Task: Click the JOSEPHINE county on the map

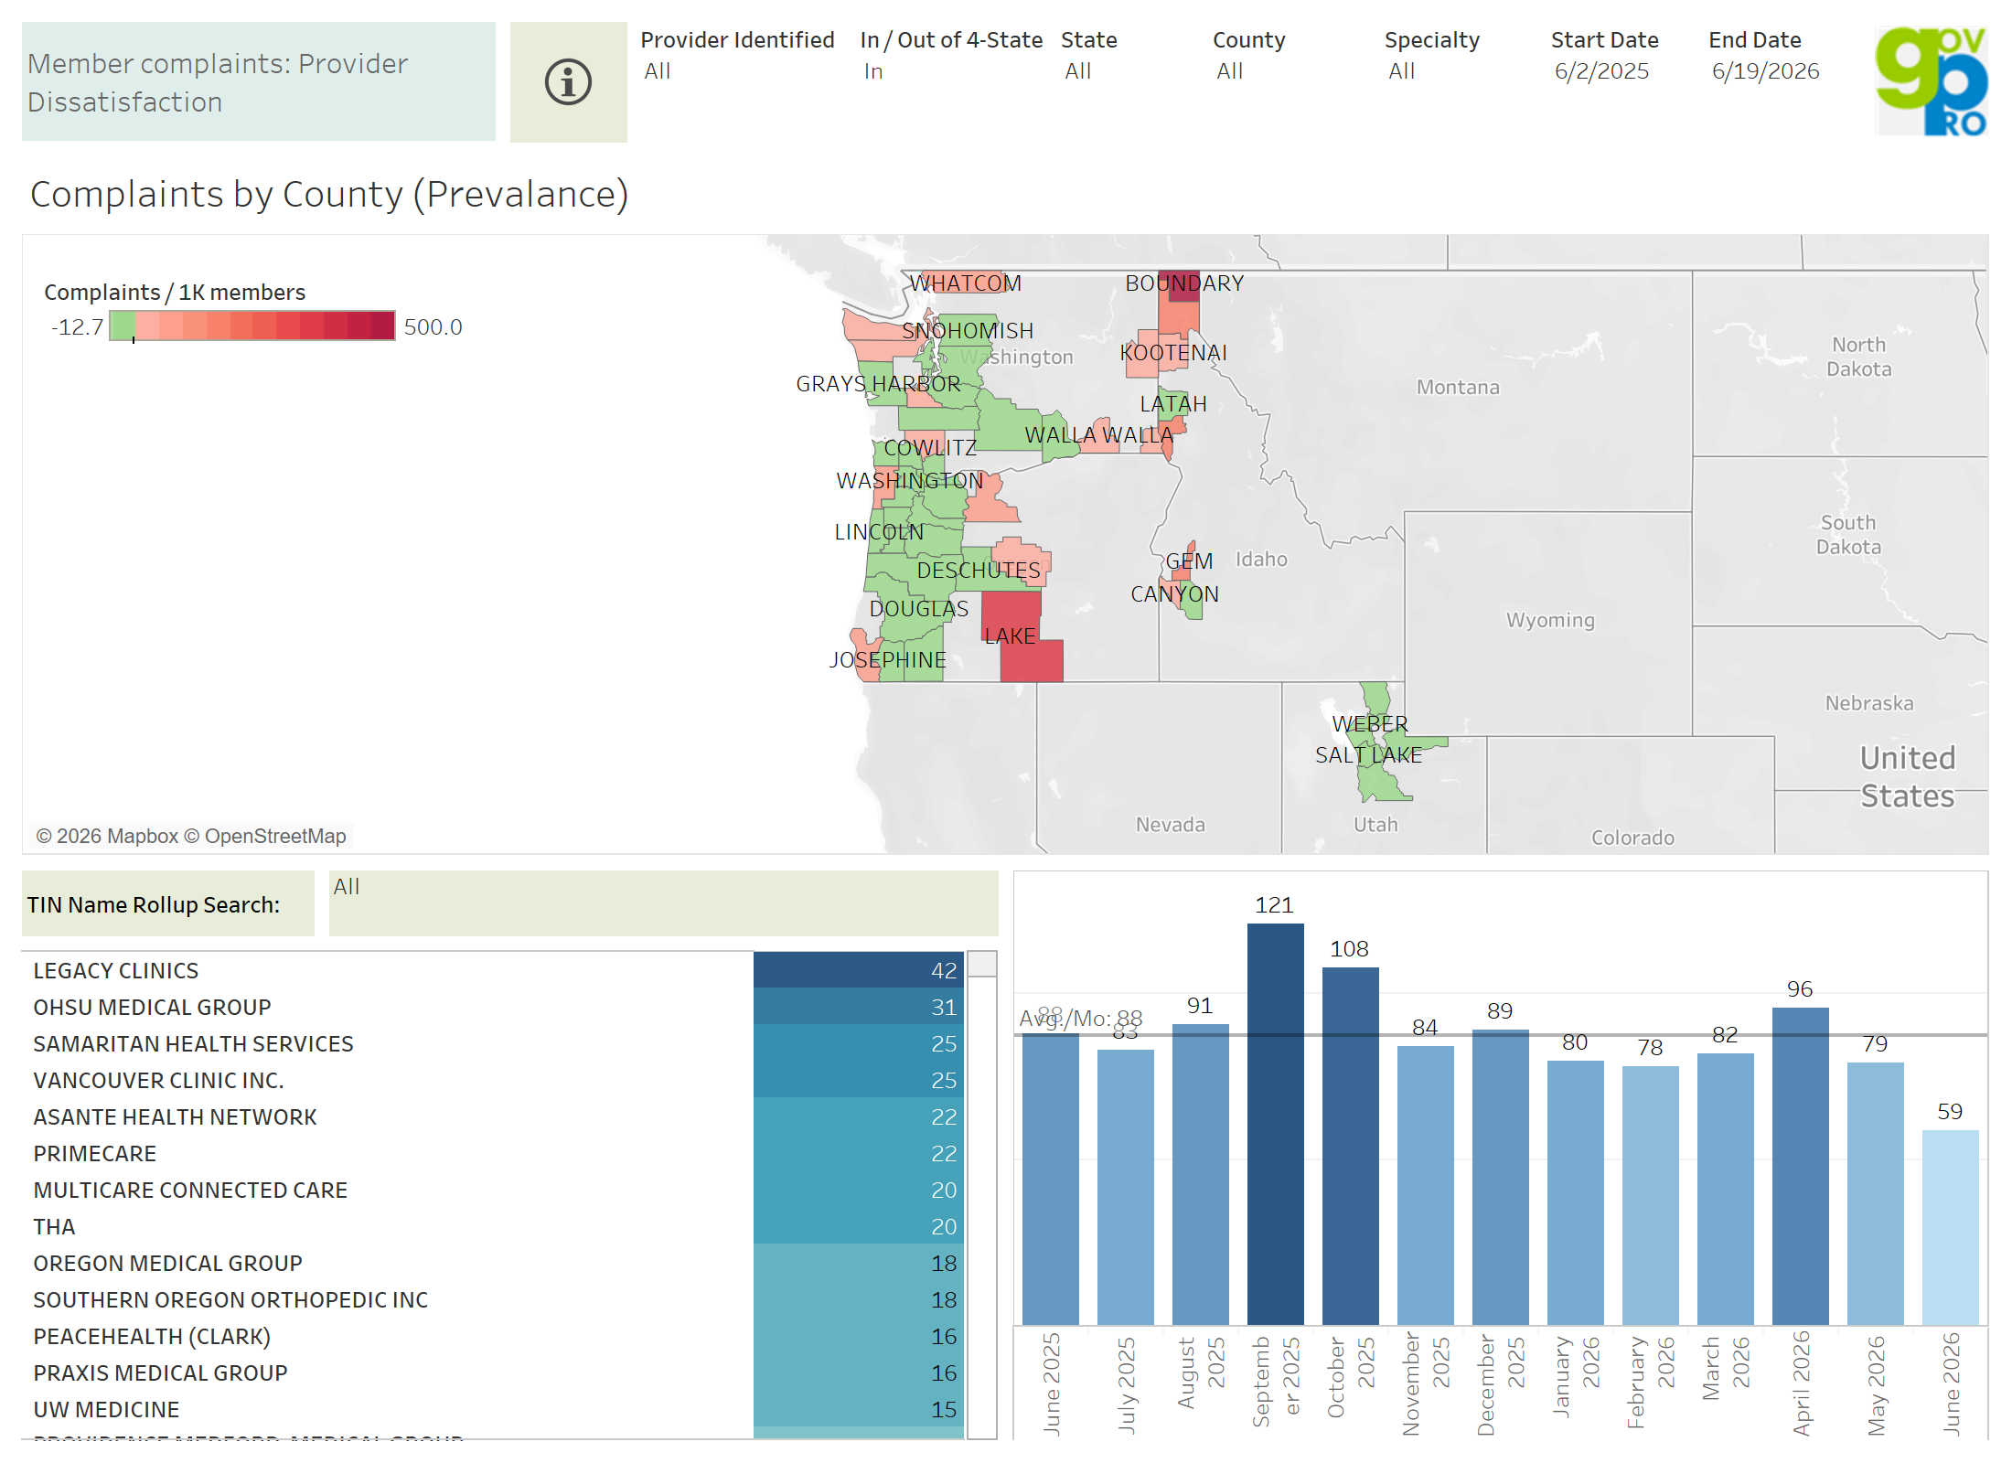Action: coord(892,660)
